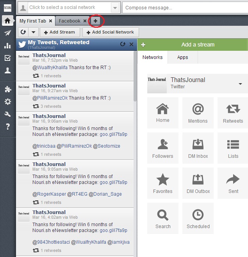Image resolution: width=248 pixels, height=257 pixels.
Task: Open the App Directory puzzle piece icon
Action: 8,89
